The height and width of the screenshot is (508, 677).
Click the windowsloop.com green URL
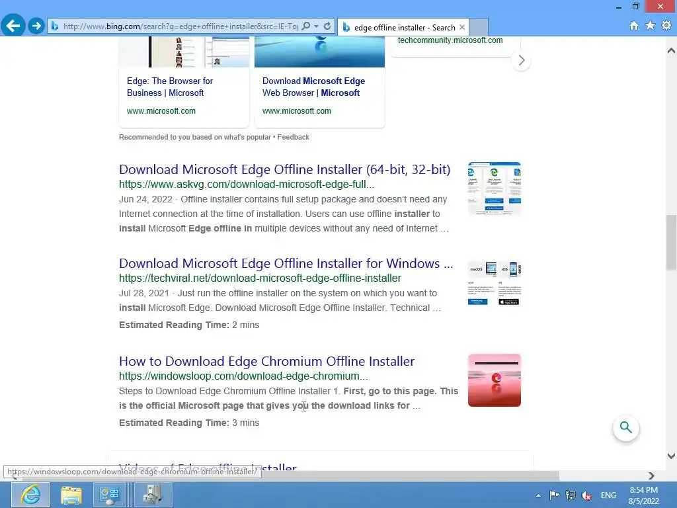pos(243,376)
